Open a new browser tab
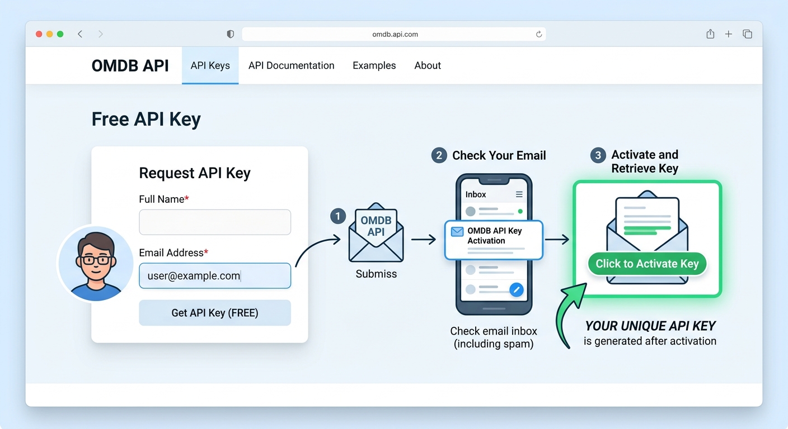Image resolution: width=788 pixels, height=429 pixels. coord(729,34)
